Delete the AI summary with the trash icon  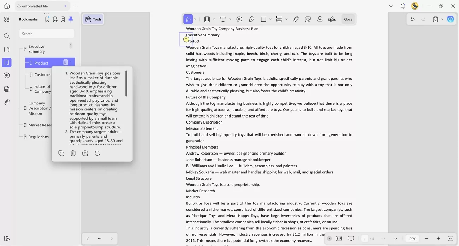(x=73, y=153)
